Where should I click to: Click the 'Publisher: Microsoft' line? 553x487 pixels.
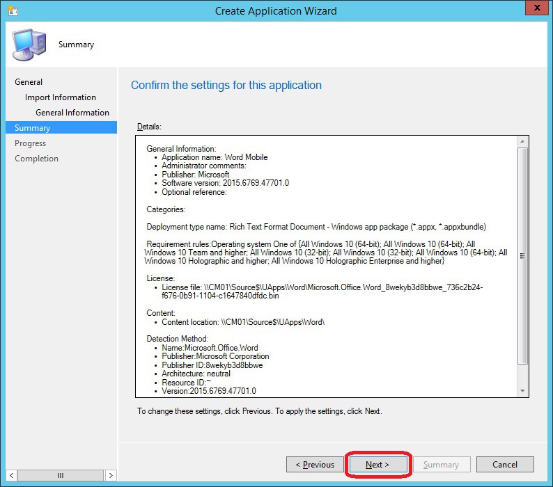[x=196, y=175]
